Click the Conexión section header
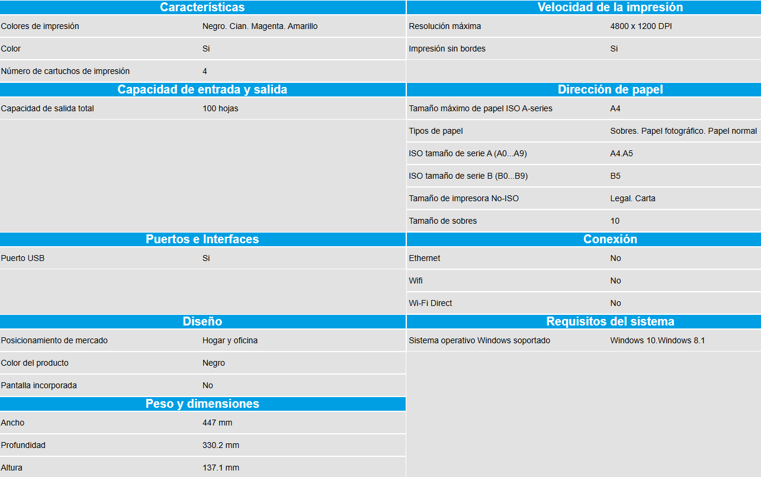The height and width of the screenshot is (477, 761). point(610,239)
